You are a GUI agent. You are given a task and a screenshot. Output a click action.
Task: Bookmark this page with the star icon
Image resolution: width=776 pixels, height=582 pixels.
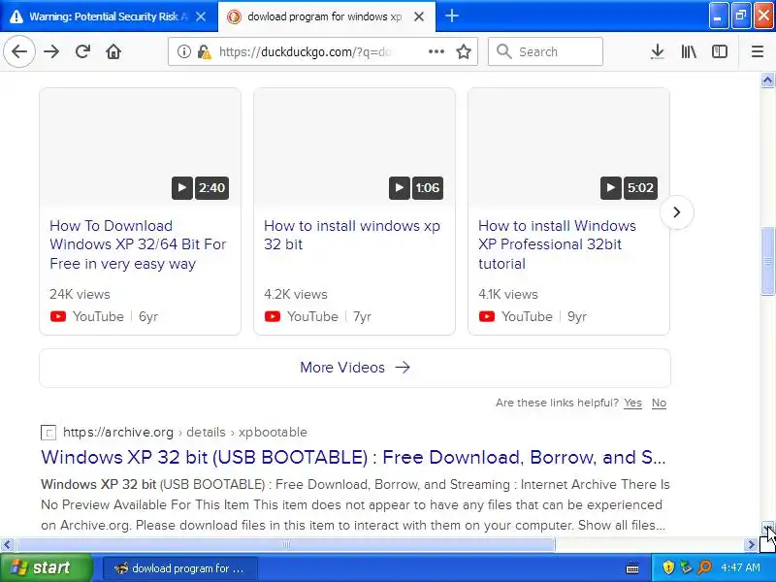pos(464,51)
